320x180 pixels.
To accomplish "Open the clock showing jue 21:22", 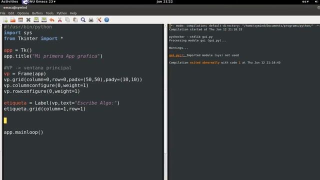I will click(x=164, y=1).
